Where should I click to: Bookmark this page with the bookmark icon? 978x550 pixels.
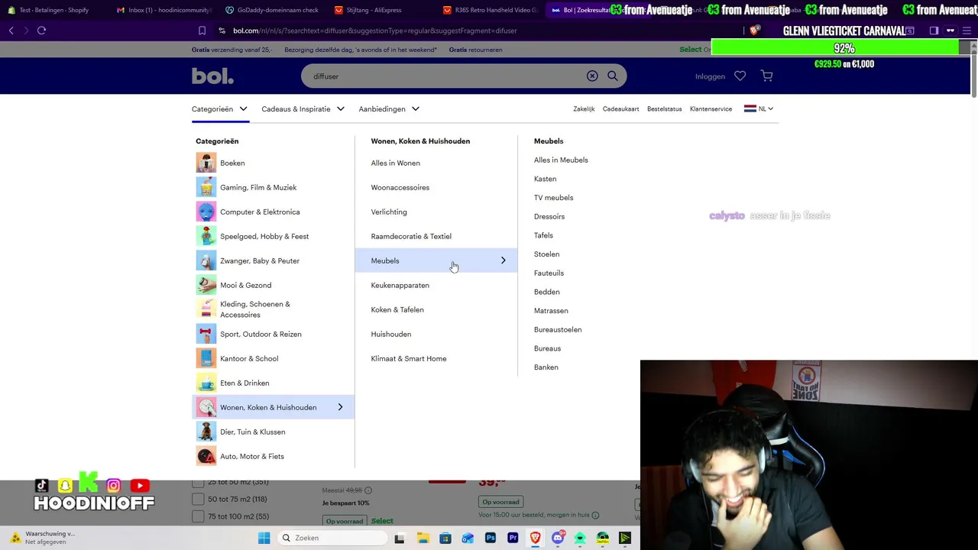pos(202,31)
